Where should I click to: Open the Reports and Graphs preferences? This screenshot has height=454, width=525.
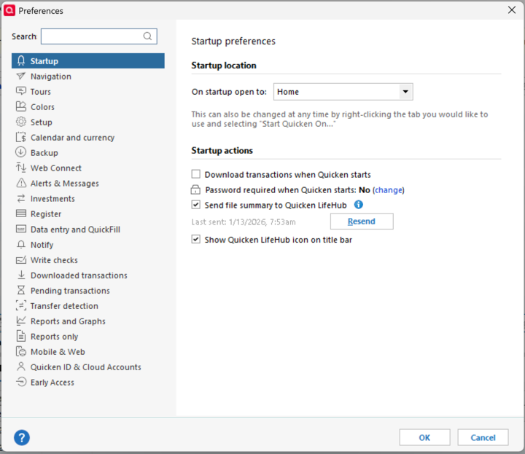pos(68,321)
